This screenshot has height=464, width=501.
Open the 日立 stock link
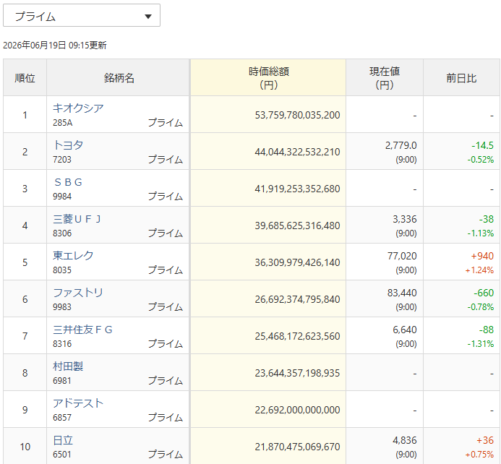pos(63,440)
